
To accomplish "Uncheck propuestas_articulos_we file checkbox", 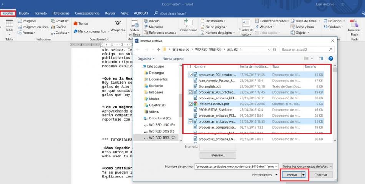I will [x=191, y=121].
